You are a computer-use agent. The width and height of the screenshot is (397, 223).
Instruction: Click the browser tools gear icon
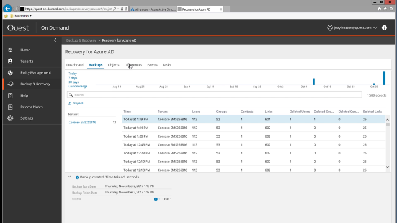click(x=391, y=9)
